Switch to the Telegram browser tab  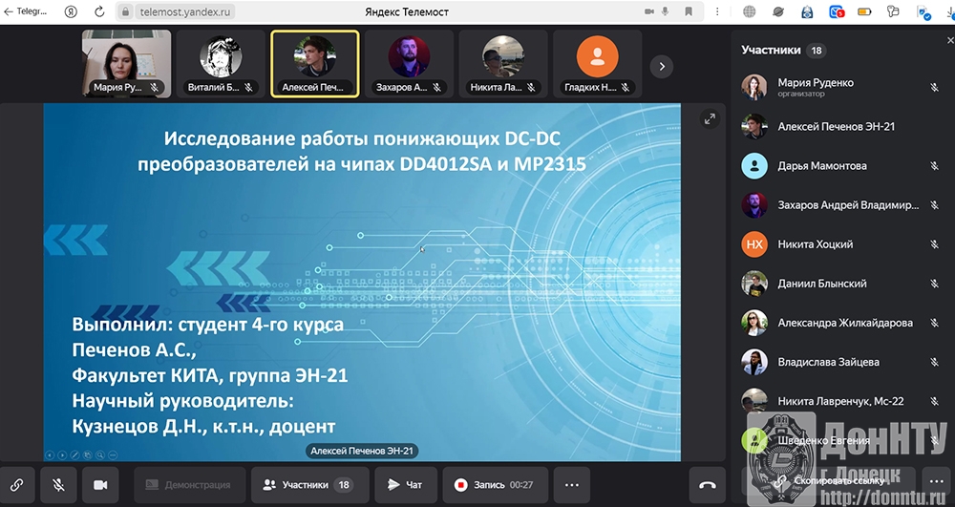tap(29, 11)
